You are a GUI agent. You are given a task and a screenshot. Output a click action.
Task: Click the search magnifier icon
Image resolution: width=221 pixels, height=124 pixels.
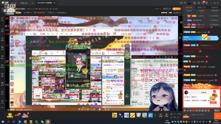click(x=33, y=3)
